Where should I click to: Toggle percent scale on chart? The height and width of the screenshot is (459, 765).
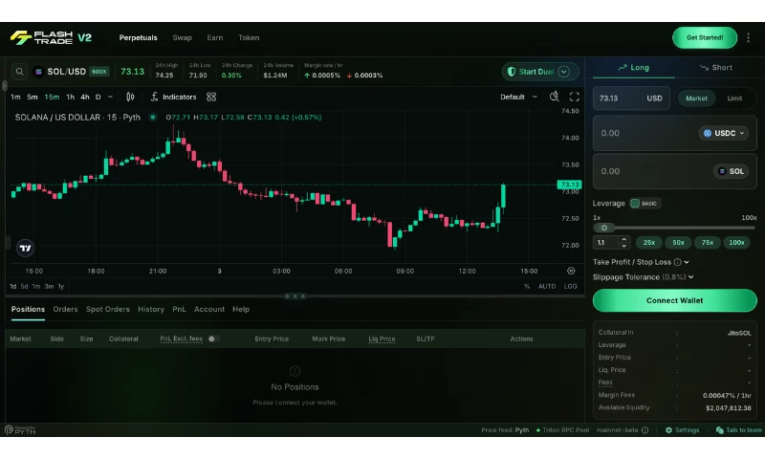527,286
